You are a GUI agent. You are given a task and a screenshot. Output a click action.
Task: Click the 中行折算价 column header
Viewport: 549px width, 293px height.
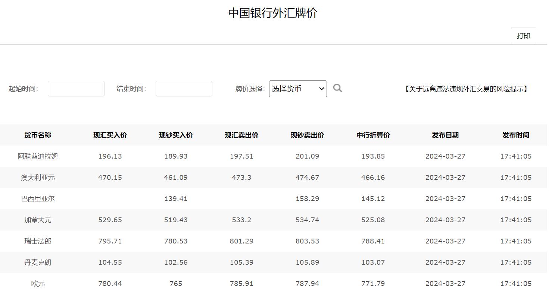(x=373, y=135)
